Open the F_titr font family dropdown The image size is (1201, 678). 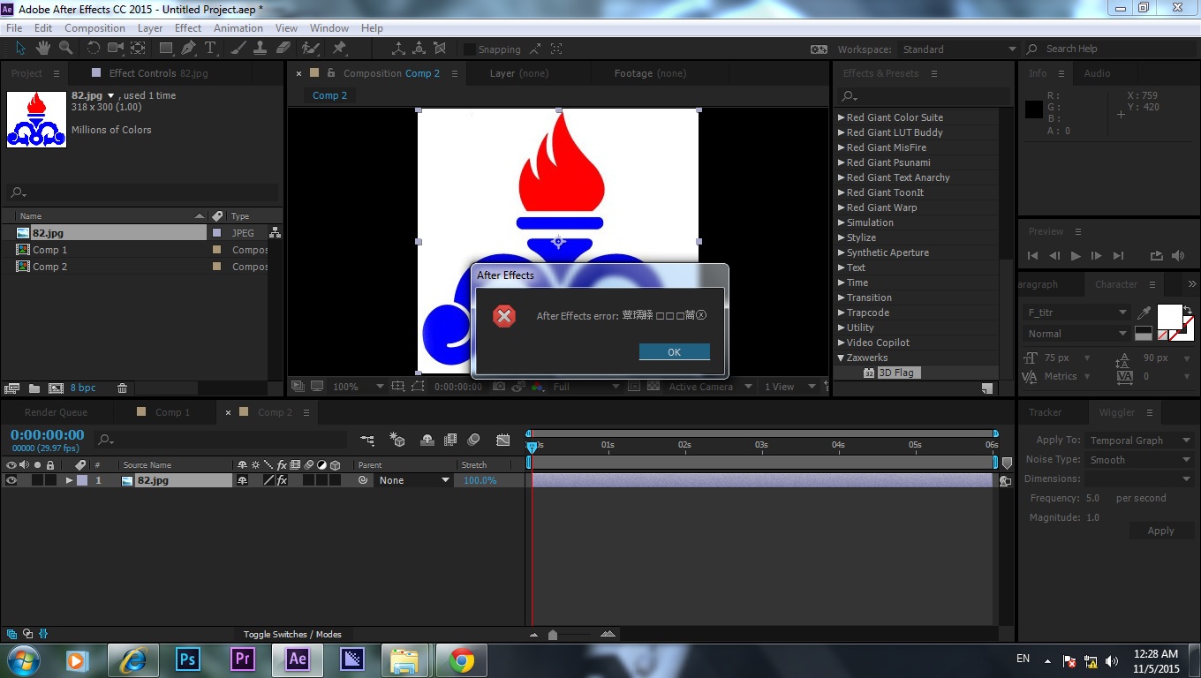tap(1077, 313)
